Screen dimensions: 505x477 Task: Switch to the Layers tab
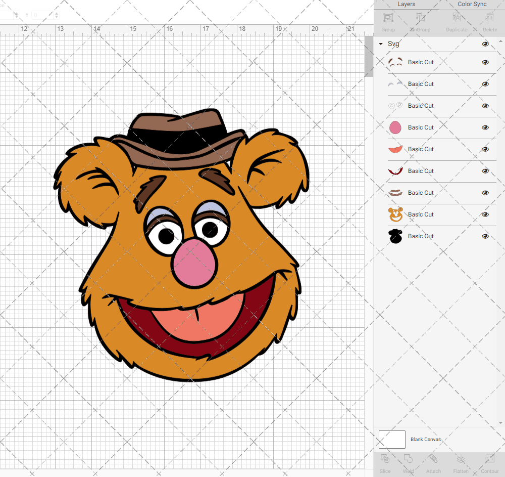(x=406, y=4)
